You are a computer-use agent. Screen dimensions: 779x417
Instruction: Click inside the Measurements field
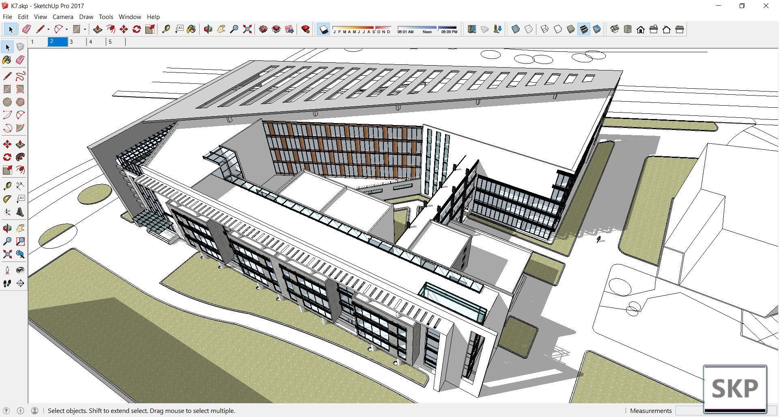[x=726, y=411]
